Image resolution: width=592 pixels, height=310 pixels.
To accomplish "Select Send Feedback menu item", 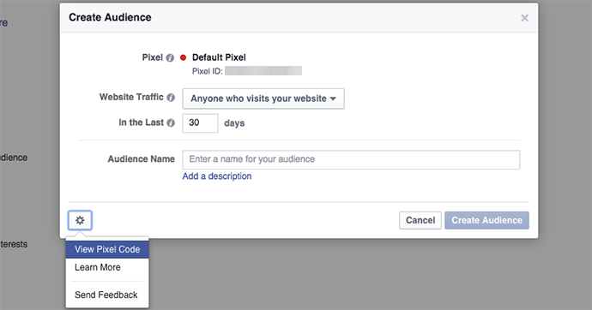I will (107, 295).
